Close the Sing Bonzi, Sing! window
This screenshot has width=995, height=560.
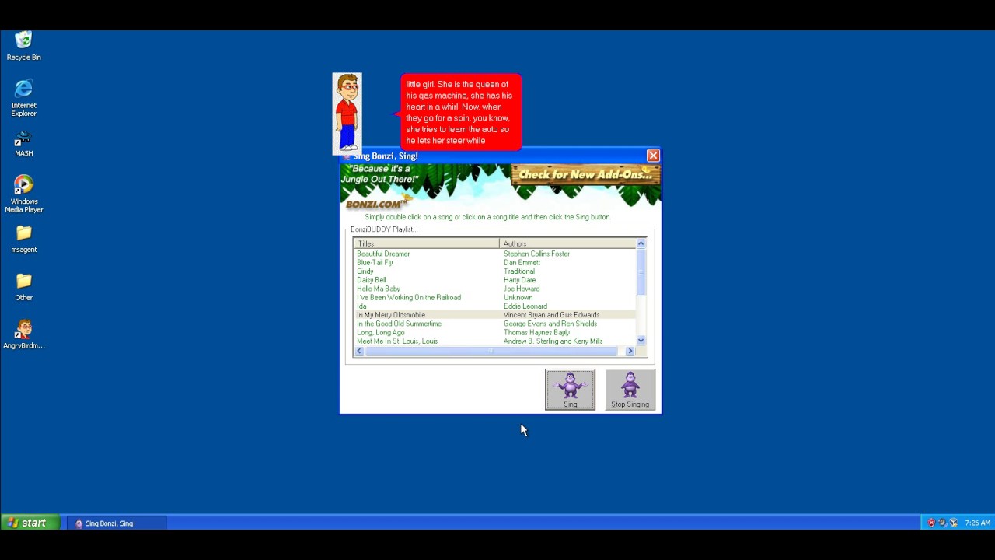tap(653, 156)
